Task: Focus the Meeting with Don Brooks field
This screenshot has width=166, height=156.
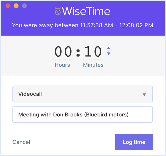Action: click(83, 115)
